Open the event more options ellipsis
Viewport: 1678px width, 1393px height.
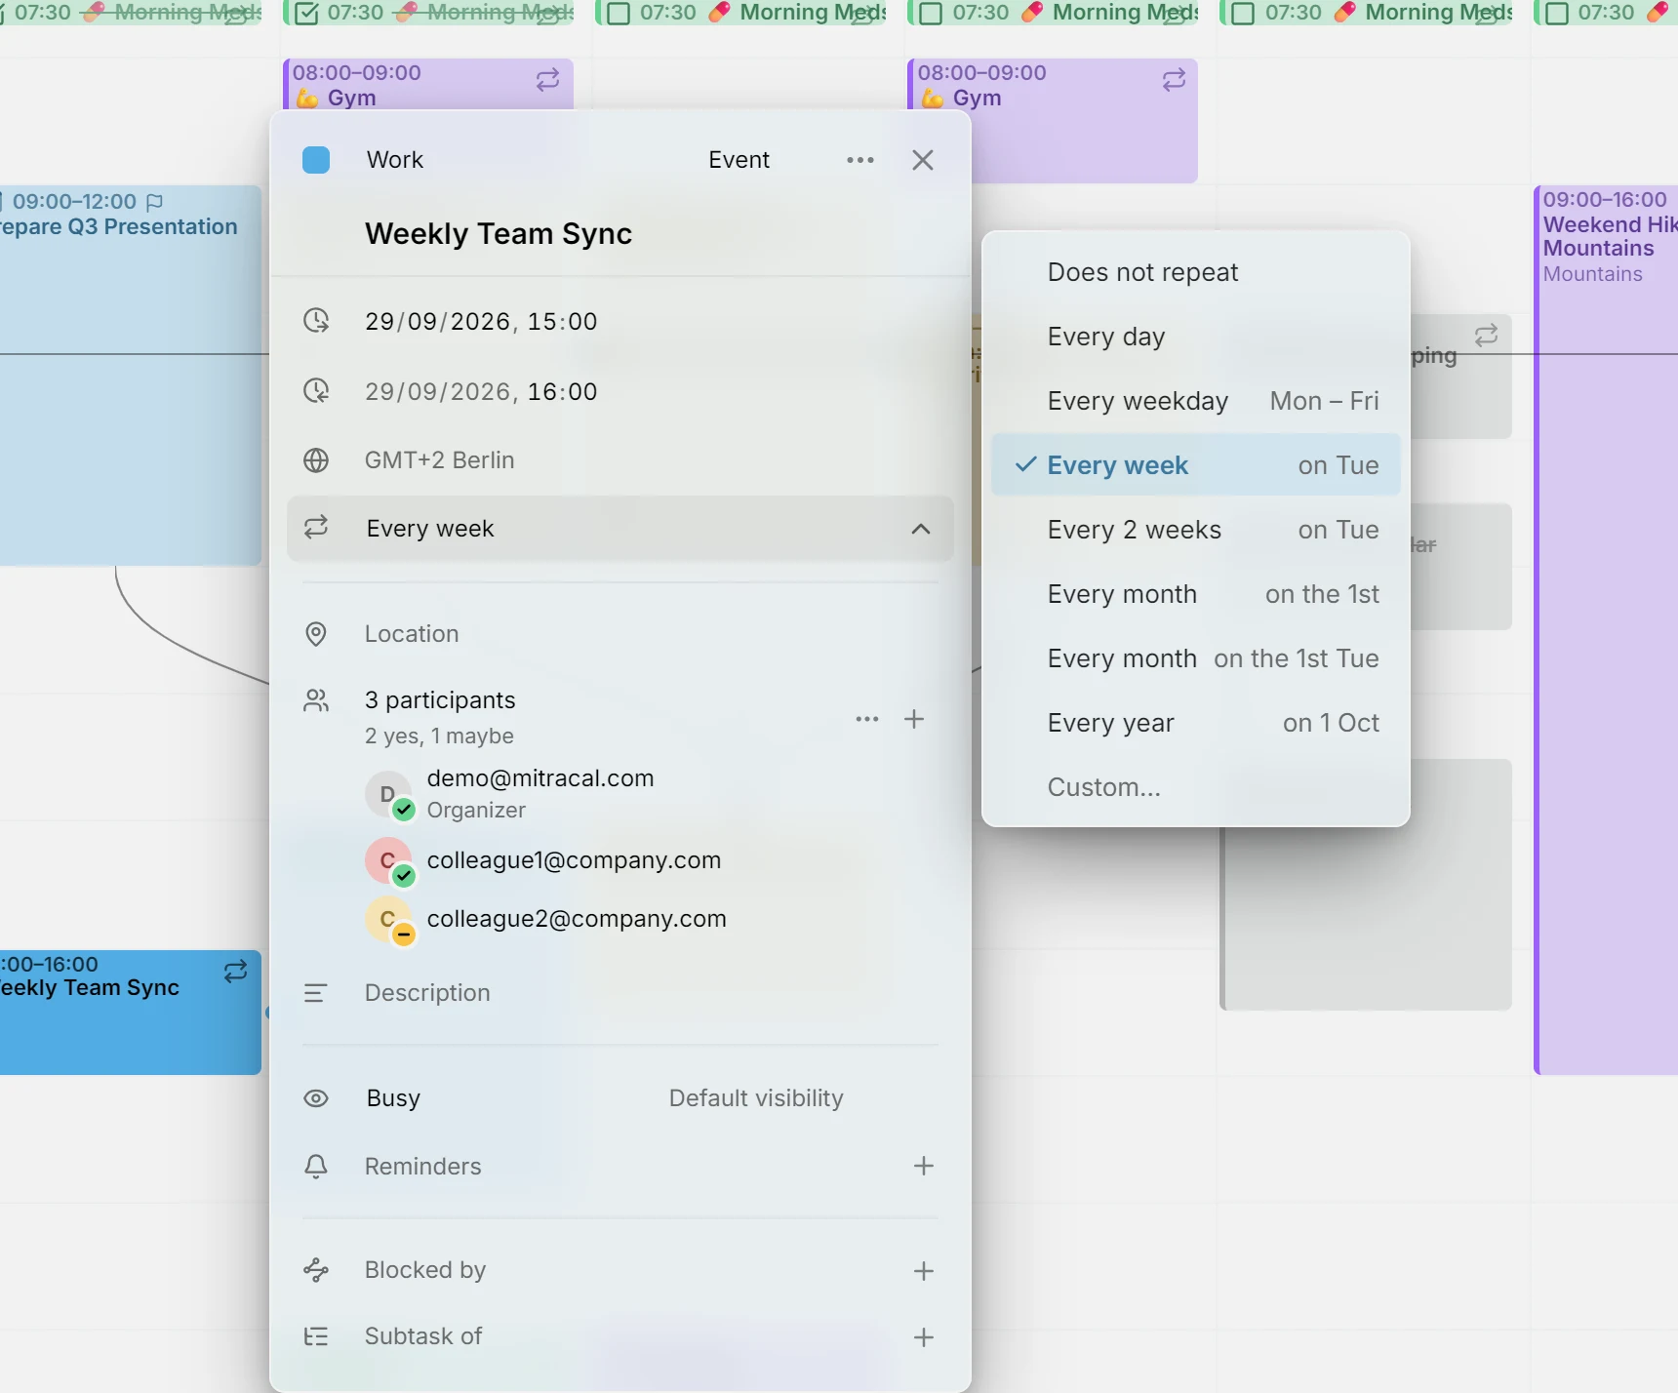pos(859,160)
